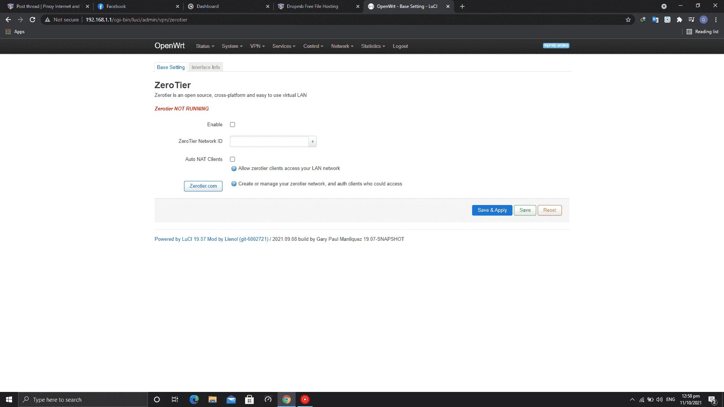Launch Microsoft Edge from the taskbar

pos(194,399)
